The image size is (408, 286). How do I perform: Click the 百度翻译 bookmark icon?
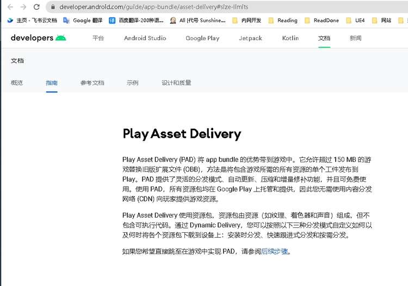click(x=112, y=20)
